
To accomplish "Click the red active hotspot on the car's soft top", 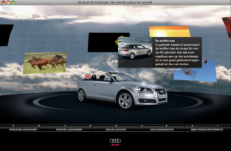I will (88, 76).
